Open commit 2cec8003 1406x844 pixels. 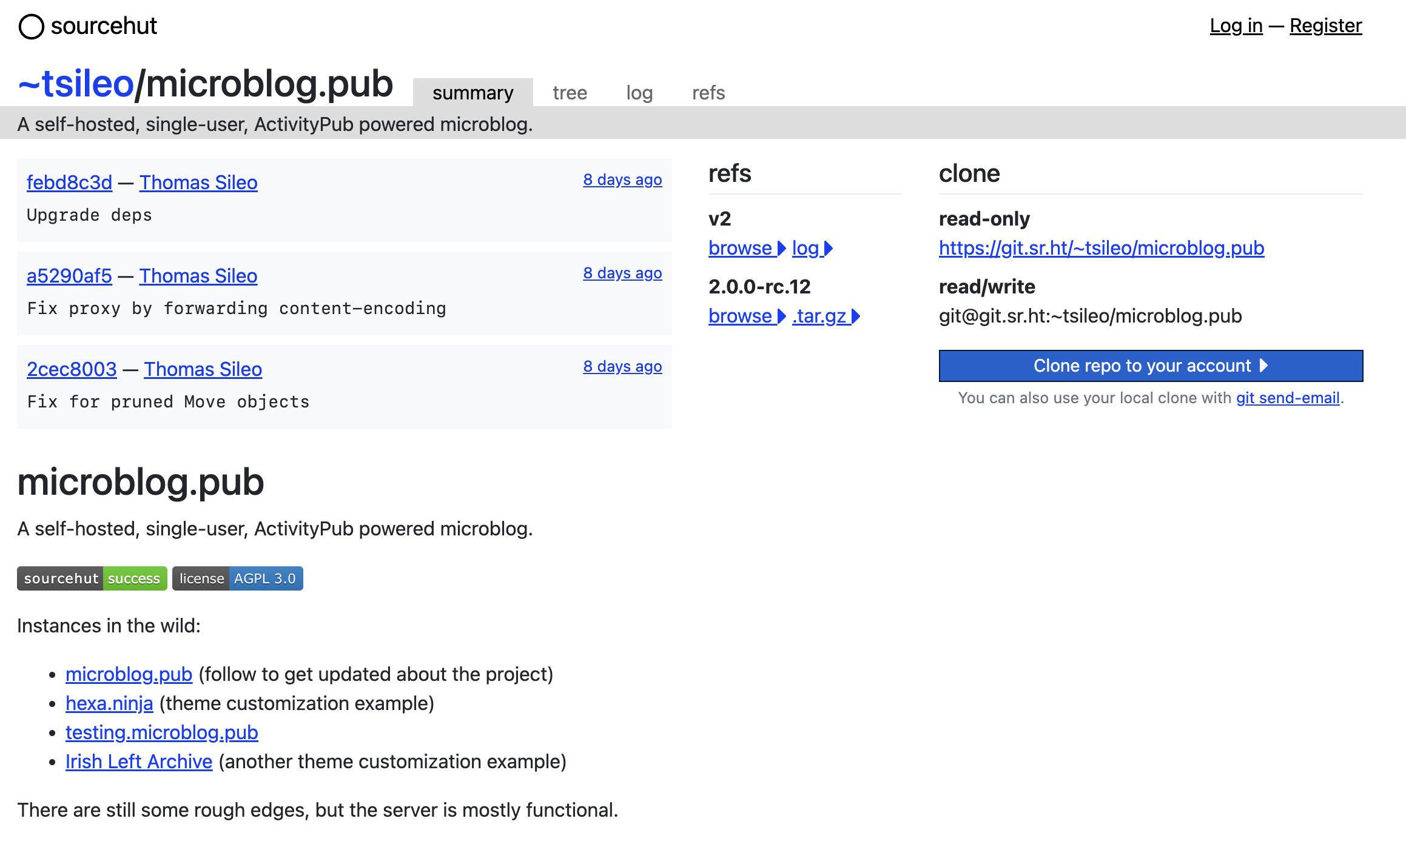(72, 369)
